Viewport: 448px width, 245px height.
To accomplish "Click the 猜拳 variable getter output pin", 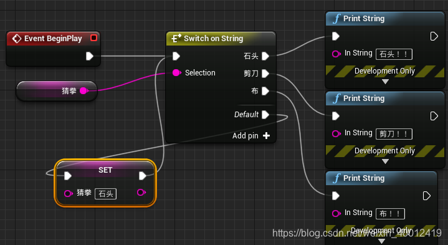I will click(x=83, y=90).
